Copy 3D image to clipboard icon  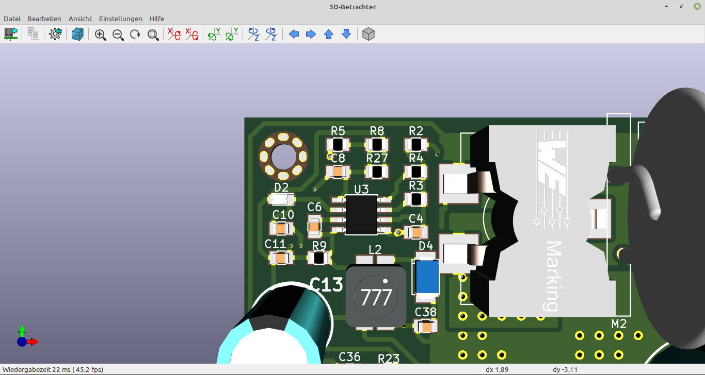tap(34, 34)
